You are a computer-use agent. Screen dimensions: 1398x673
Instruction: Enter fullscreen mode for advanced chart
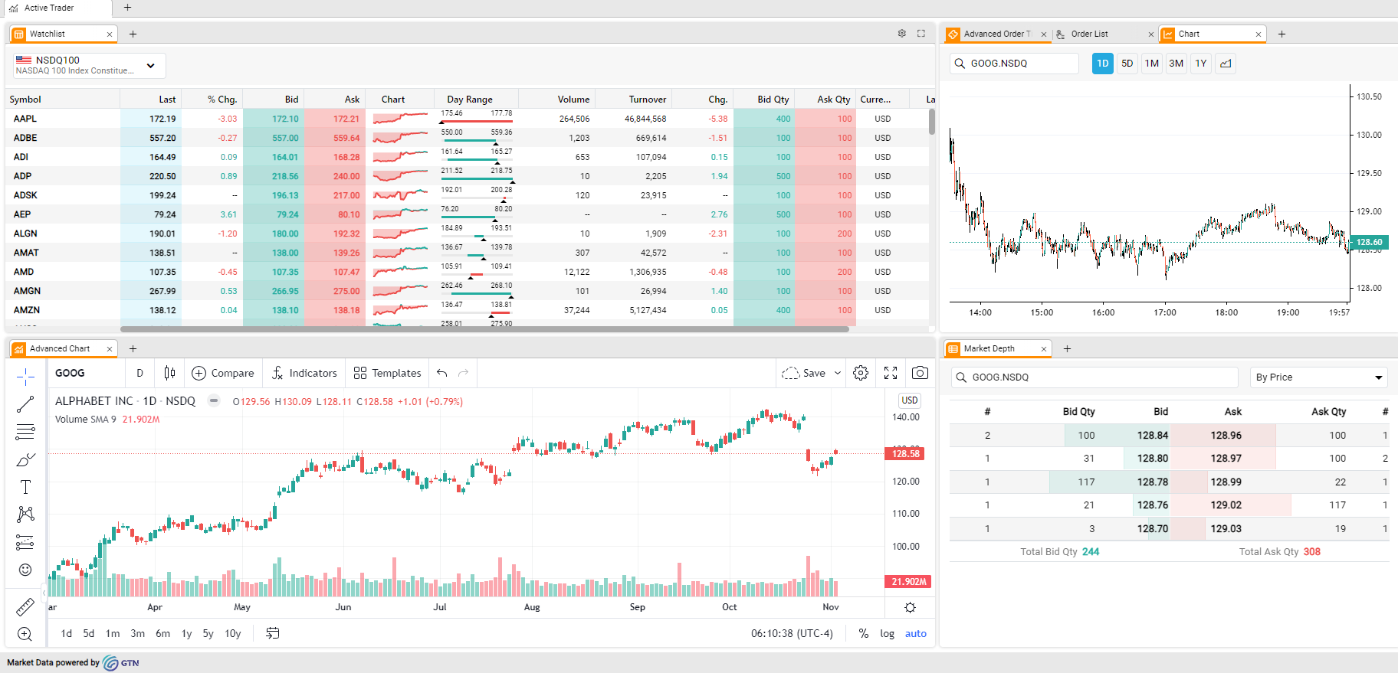coord(891,373)
